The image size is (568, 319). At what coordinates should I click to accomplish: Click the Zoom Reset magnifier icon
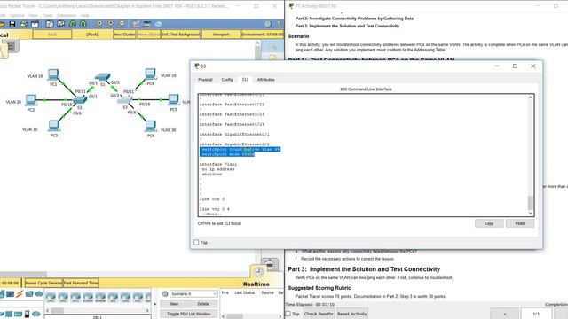[x=110, y=24]
